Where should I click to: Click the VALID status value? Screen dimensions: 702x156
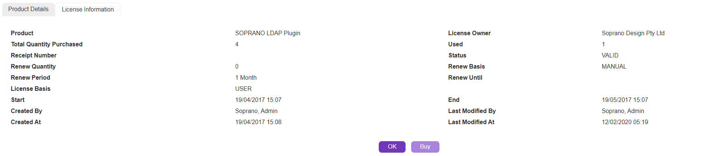click(610, 56)
